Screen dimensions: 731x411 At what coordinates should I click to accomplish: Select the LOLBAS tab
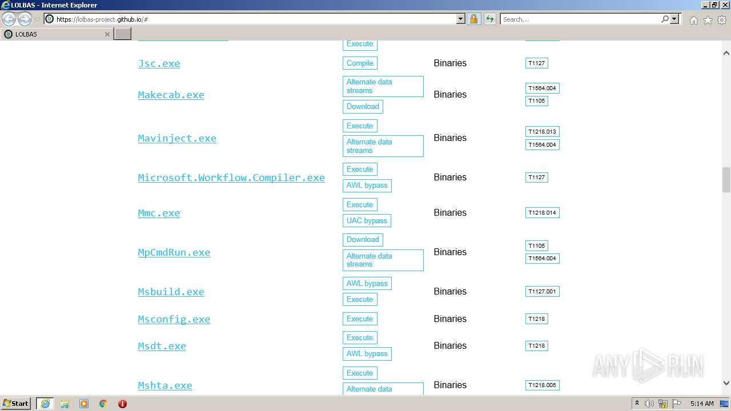57,34
